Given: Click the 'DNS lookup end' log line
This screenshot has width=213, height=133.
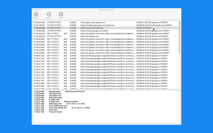Looking at the screenshot, I should (106, 104).
